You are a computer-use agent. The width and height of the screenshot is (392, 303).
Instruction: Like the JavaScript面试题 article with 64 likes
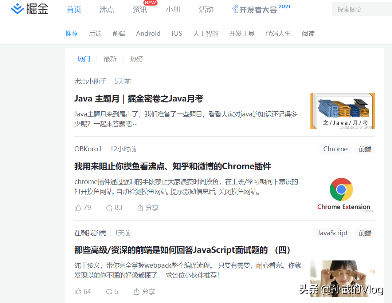[83, 291]
